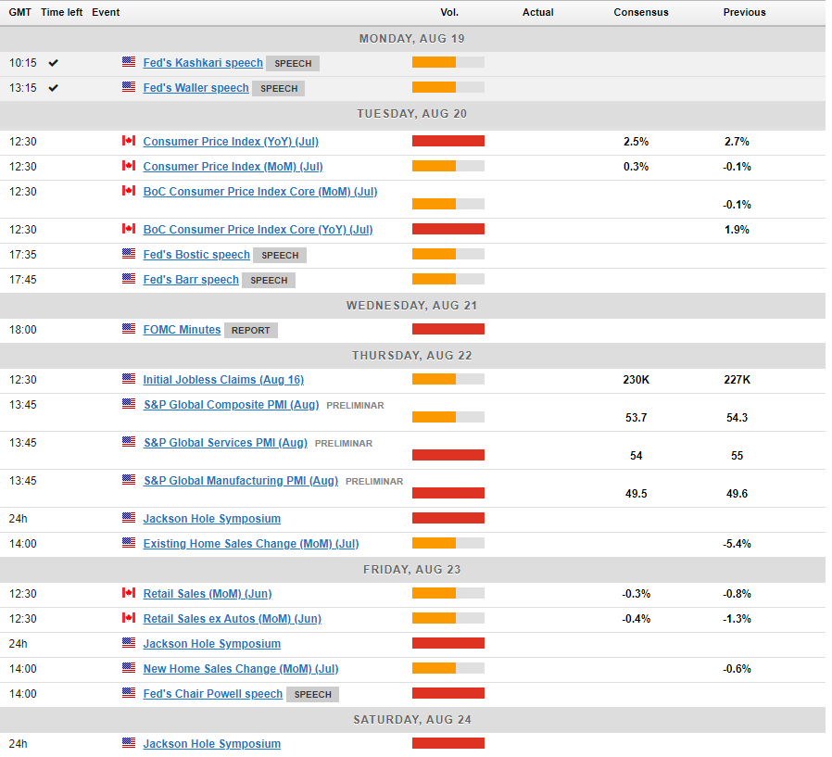
Task: Click the Consensus column header
Action: [640, 12]
